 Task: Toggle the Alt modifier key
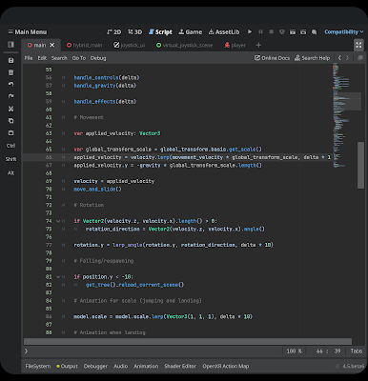pos(10,172)
